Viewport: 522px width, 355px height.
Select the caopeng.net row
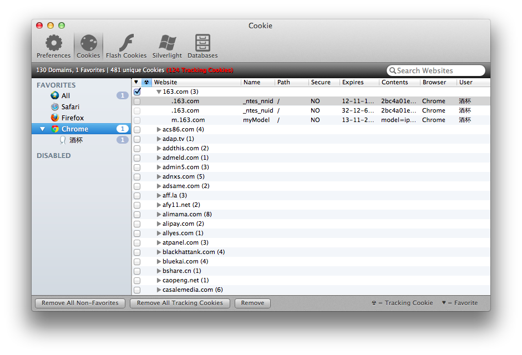(x=311, y=281)
